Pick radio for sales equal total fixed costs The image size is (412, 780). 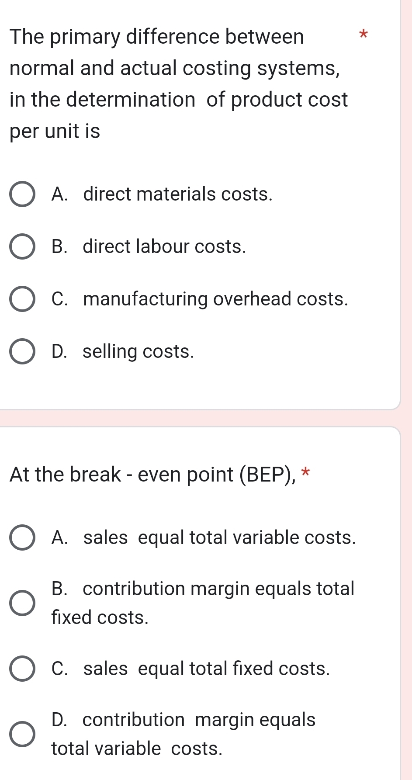[22, 669]
